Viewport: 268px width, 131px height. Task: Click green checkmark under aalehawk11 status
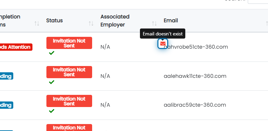click(51, 82)
